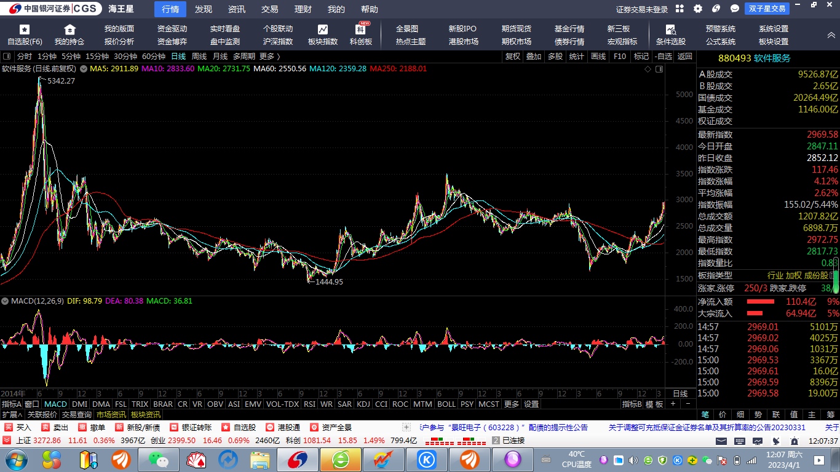840x472 pixels.
Task: Toggle the 多股 multi-stock view
Action: [555, 57]
